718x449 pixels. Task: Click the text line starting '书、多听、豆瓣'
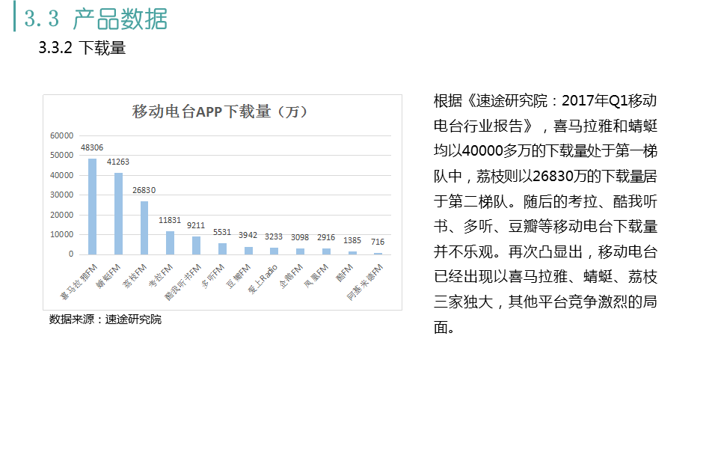tap(545, 226)
